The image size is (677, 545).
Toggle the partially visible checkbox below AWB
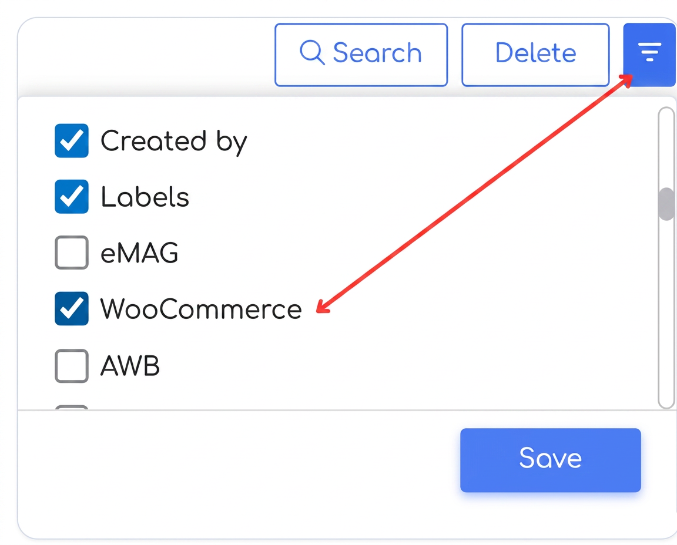point(72,407)
